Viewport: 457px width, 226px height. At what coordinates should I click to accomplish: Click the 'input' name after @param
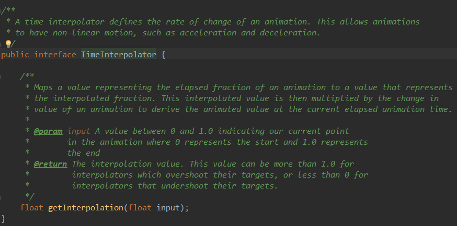tap(79, 131)
